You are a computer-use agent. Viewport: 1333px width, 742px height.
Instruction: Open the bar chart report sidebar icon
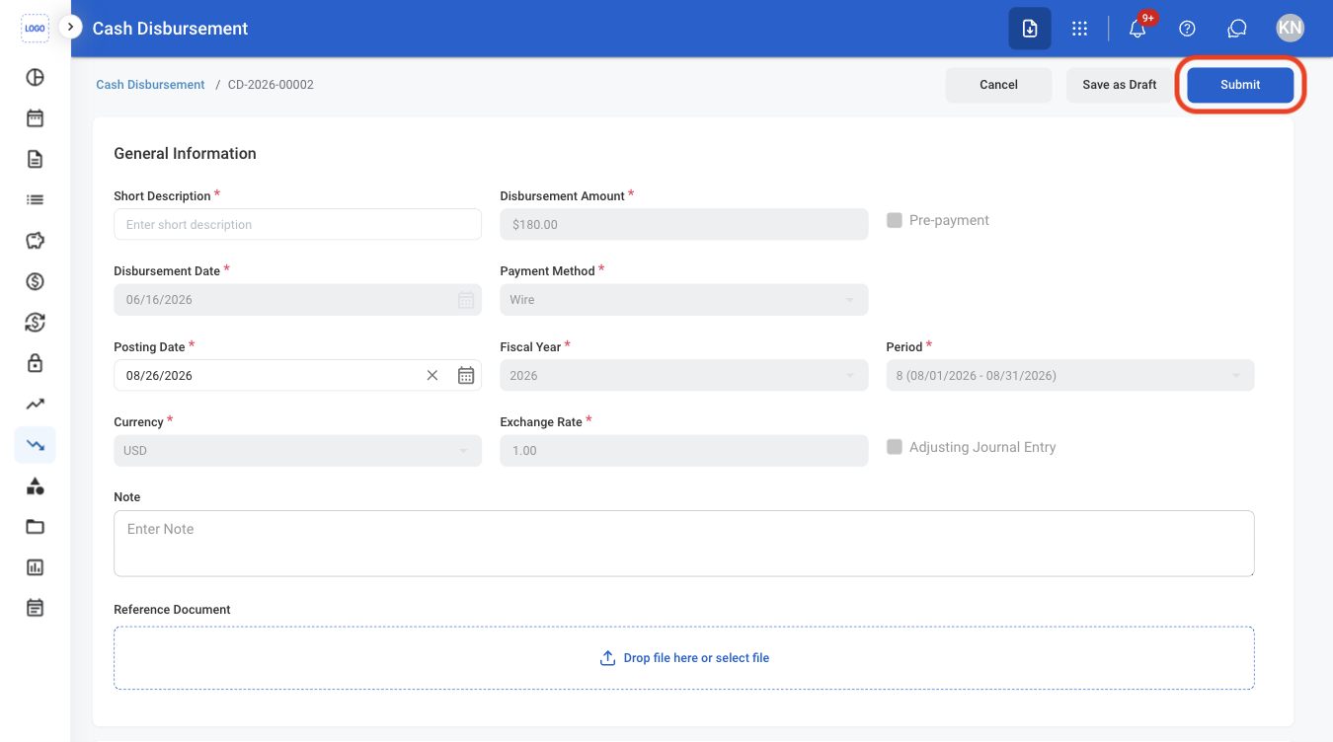click(35, 567)
